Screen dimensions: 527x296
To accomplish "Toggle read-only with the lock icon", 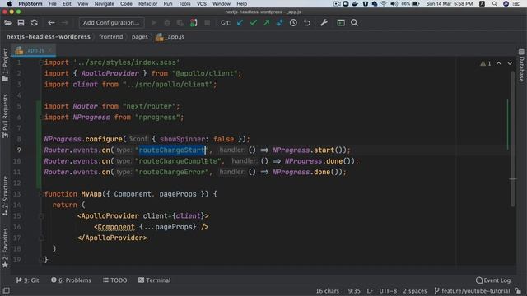I will coord(519,291).
